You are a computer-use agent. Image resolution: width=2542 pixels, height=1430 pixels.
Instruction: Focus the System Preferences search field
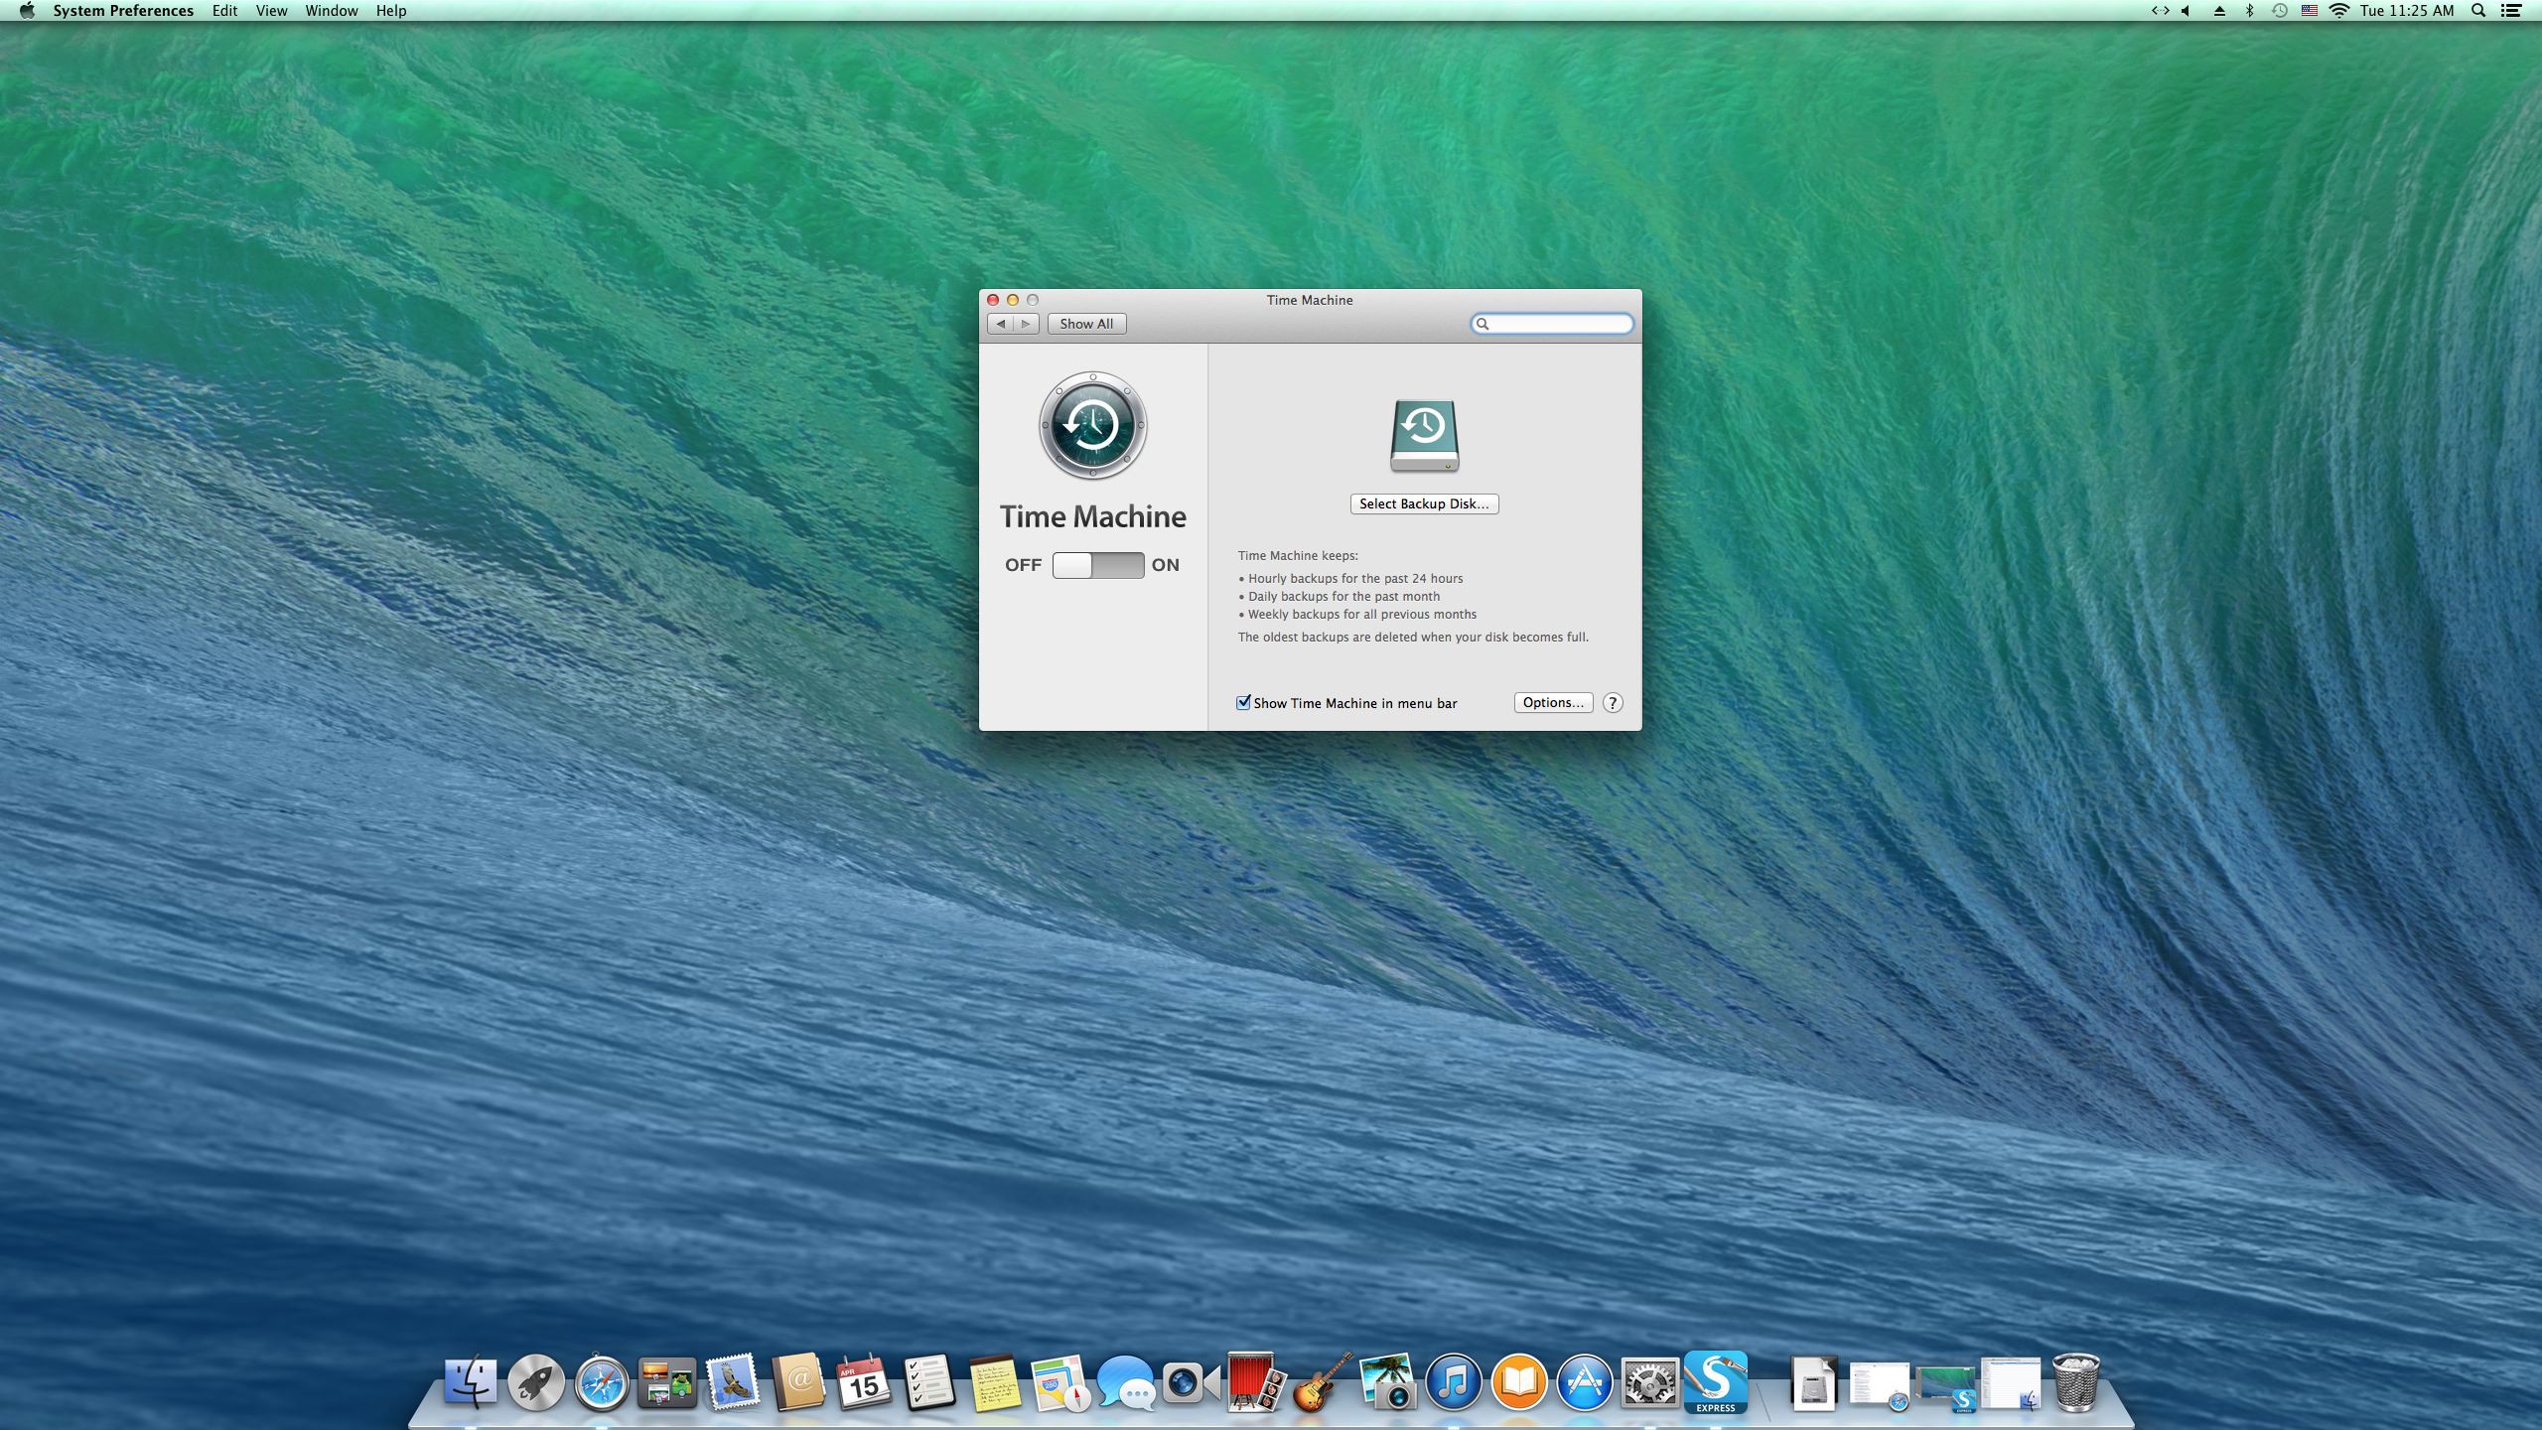[1552, 324]
